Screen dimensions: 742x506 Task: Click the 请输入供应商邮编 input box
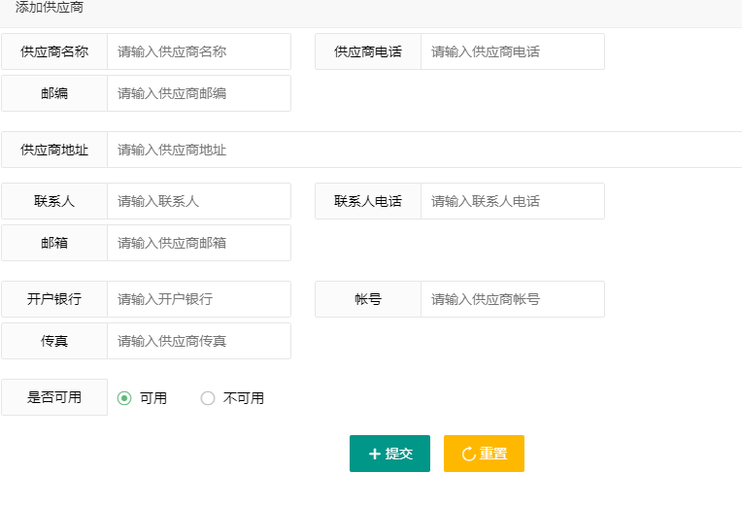199,93
